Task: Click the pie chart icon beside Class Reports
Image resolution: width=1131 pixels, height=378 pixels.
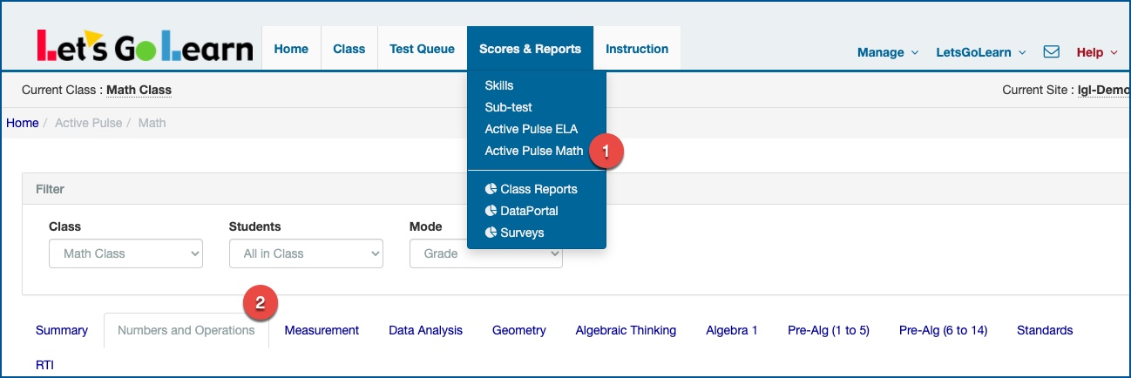Action: [491, 189]
